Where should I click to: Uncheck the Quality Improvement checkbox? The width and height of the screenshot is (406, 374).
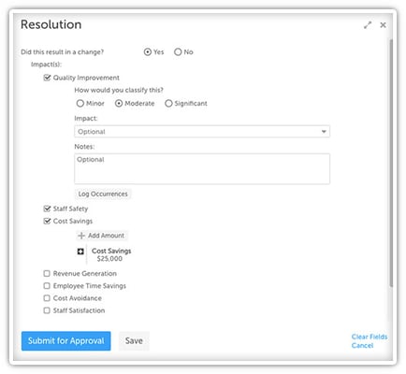coord(47,78)
